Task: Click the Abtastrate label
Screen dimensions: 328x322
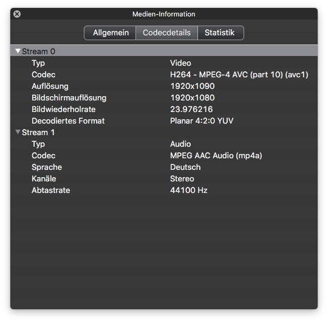Action: (51, 190)
